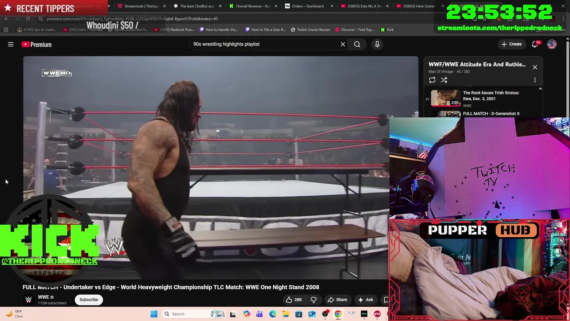The image size is (570, 321).
Task: Open Microsoft Teams from taskbar
Action: click(x=259, y=314)
